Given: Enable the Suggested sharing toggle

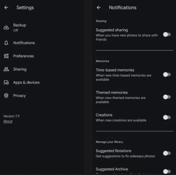Looking at the screenshot, I should [x=167, y=34].
